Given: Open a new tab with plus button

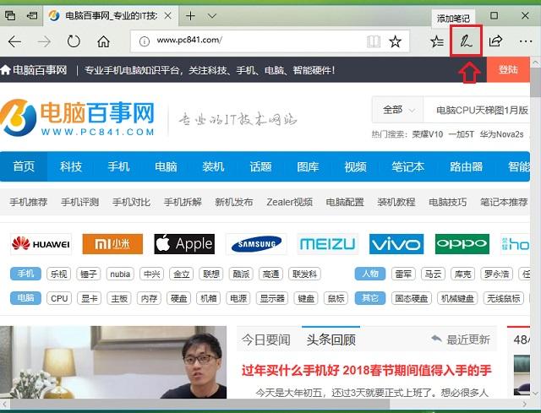Looking at the screenshot, I should tap(190, 16).
